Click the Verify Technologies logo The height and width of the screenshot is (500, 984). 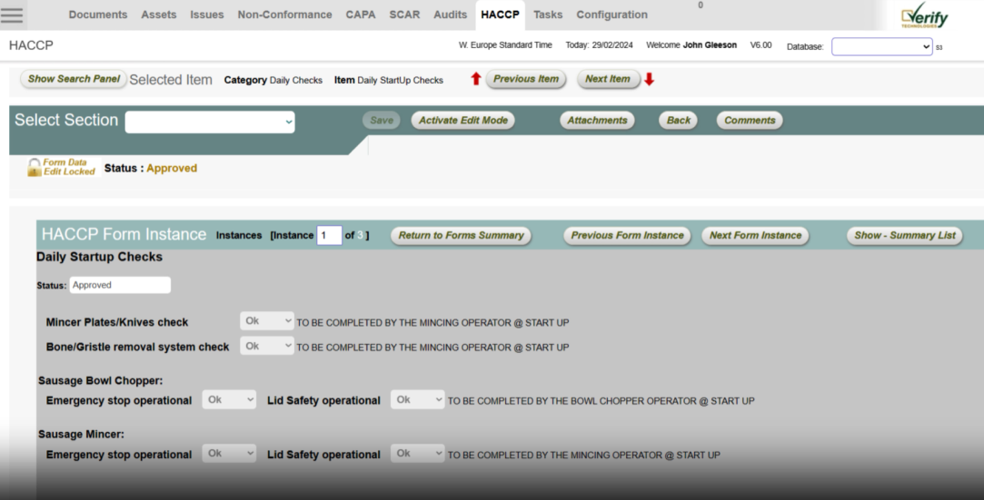924,17
